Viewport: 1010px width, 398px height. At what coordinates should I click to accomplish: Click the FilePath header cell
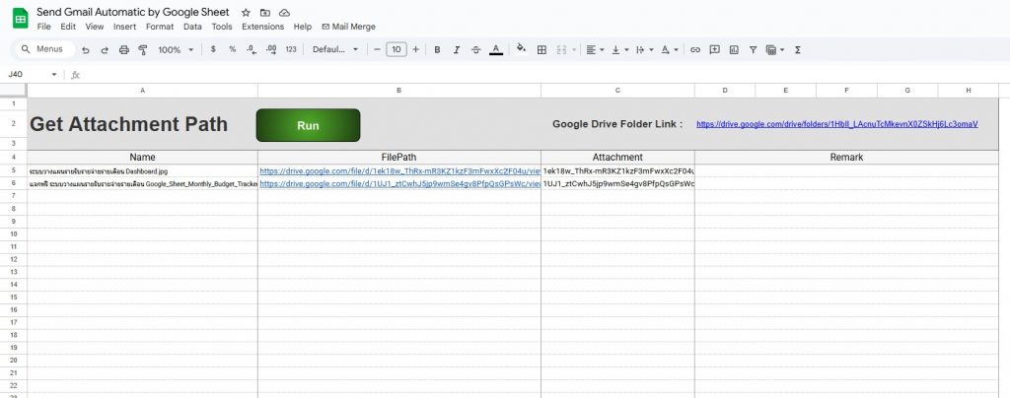click(399, 157)
